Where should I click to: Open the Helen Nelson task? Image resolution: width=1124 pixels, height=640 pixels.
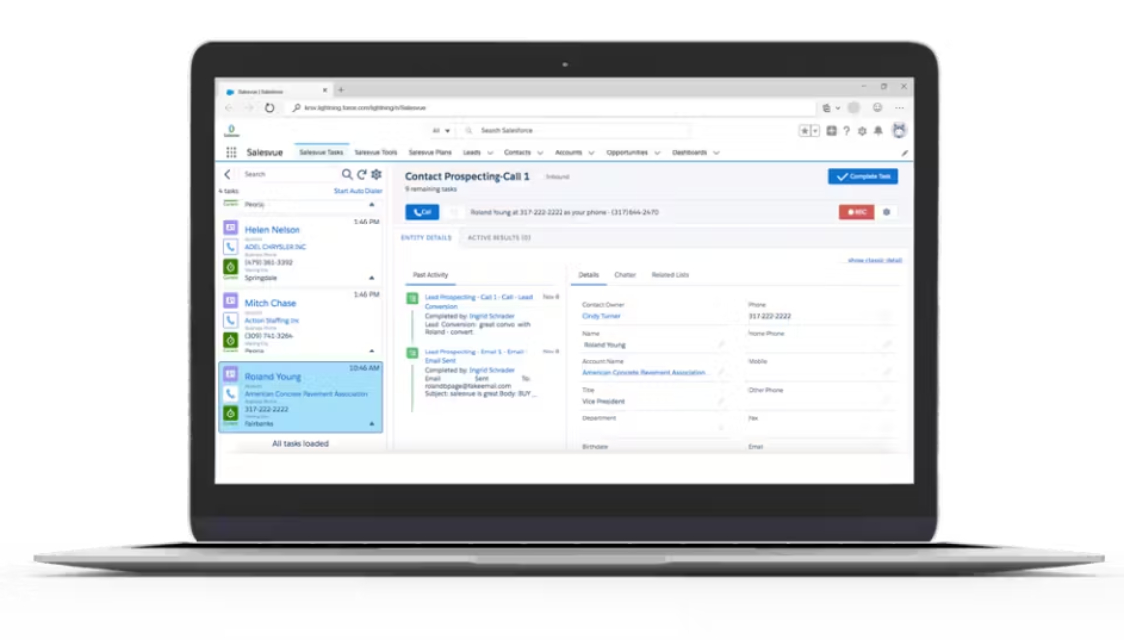coord(273,230)
